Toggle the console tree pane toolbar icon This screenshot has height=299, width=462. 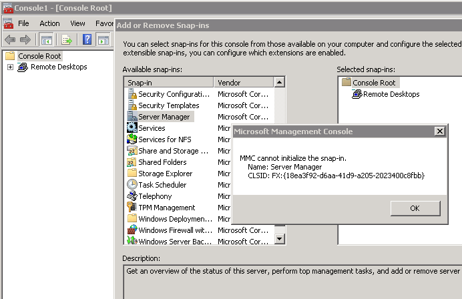tap(46, 39)
